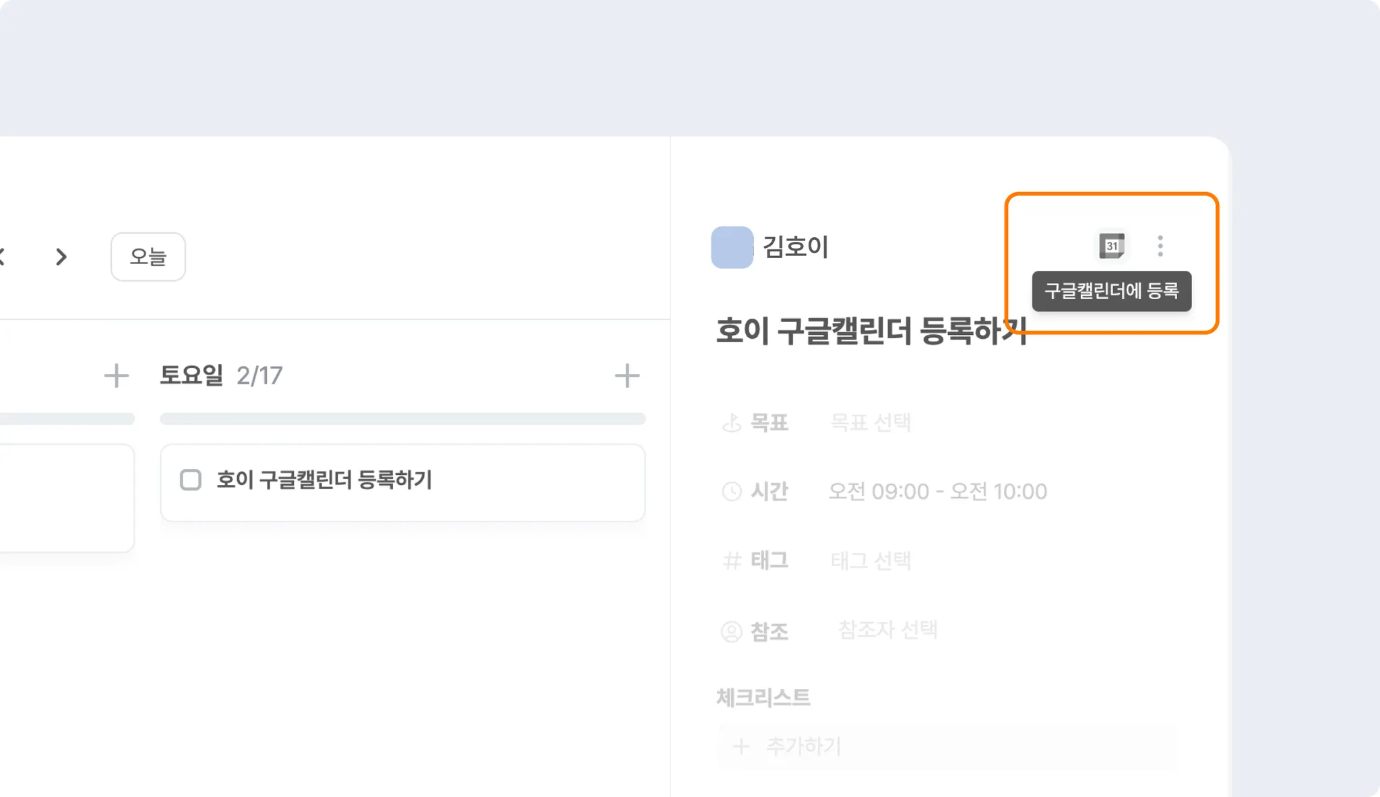Add a task to Saturday 2/17
Screen dimensions: 1380x797
pos(627,376)
